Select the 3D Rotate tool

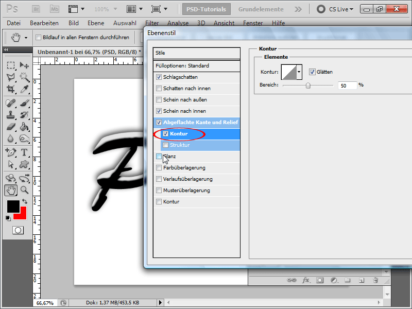10,178
